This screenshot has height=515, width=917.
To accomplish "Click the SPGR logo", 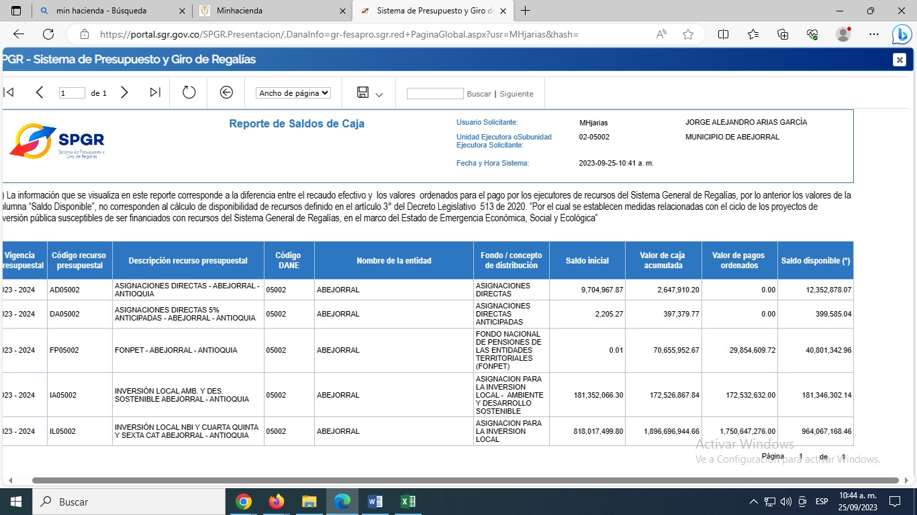I will 57,141.
